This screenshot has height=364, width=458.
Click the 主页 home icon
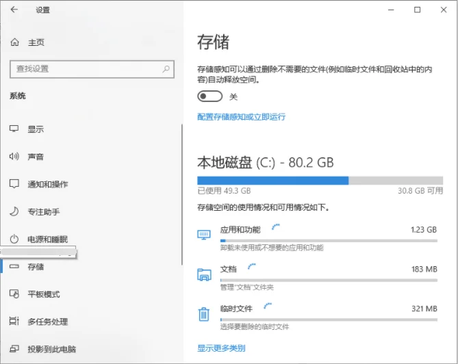point(14,42)
